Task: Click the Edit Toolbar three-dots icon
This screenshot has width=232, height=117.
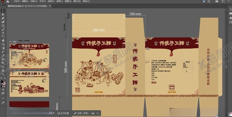Action: point(3,98)
